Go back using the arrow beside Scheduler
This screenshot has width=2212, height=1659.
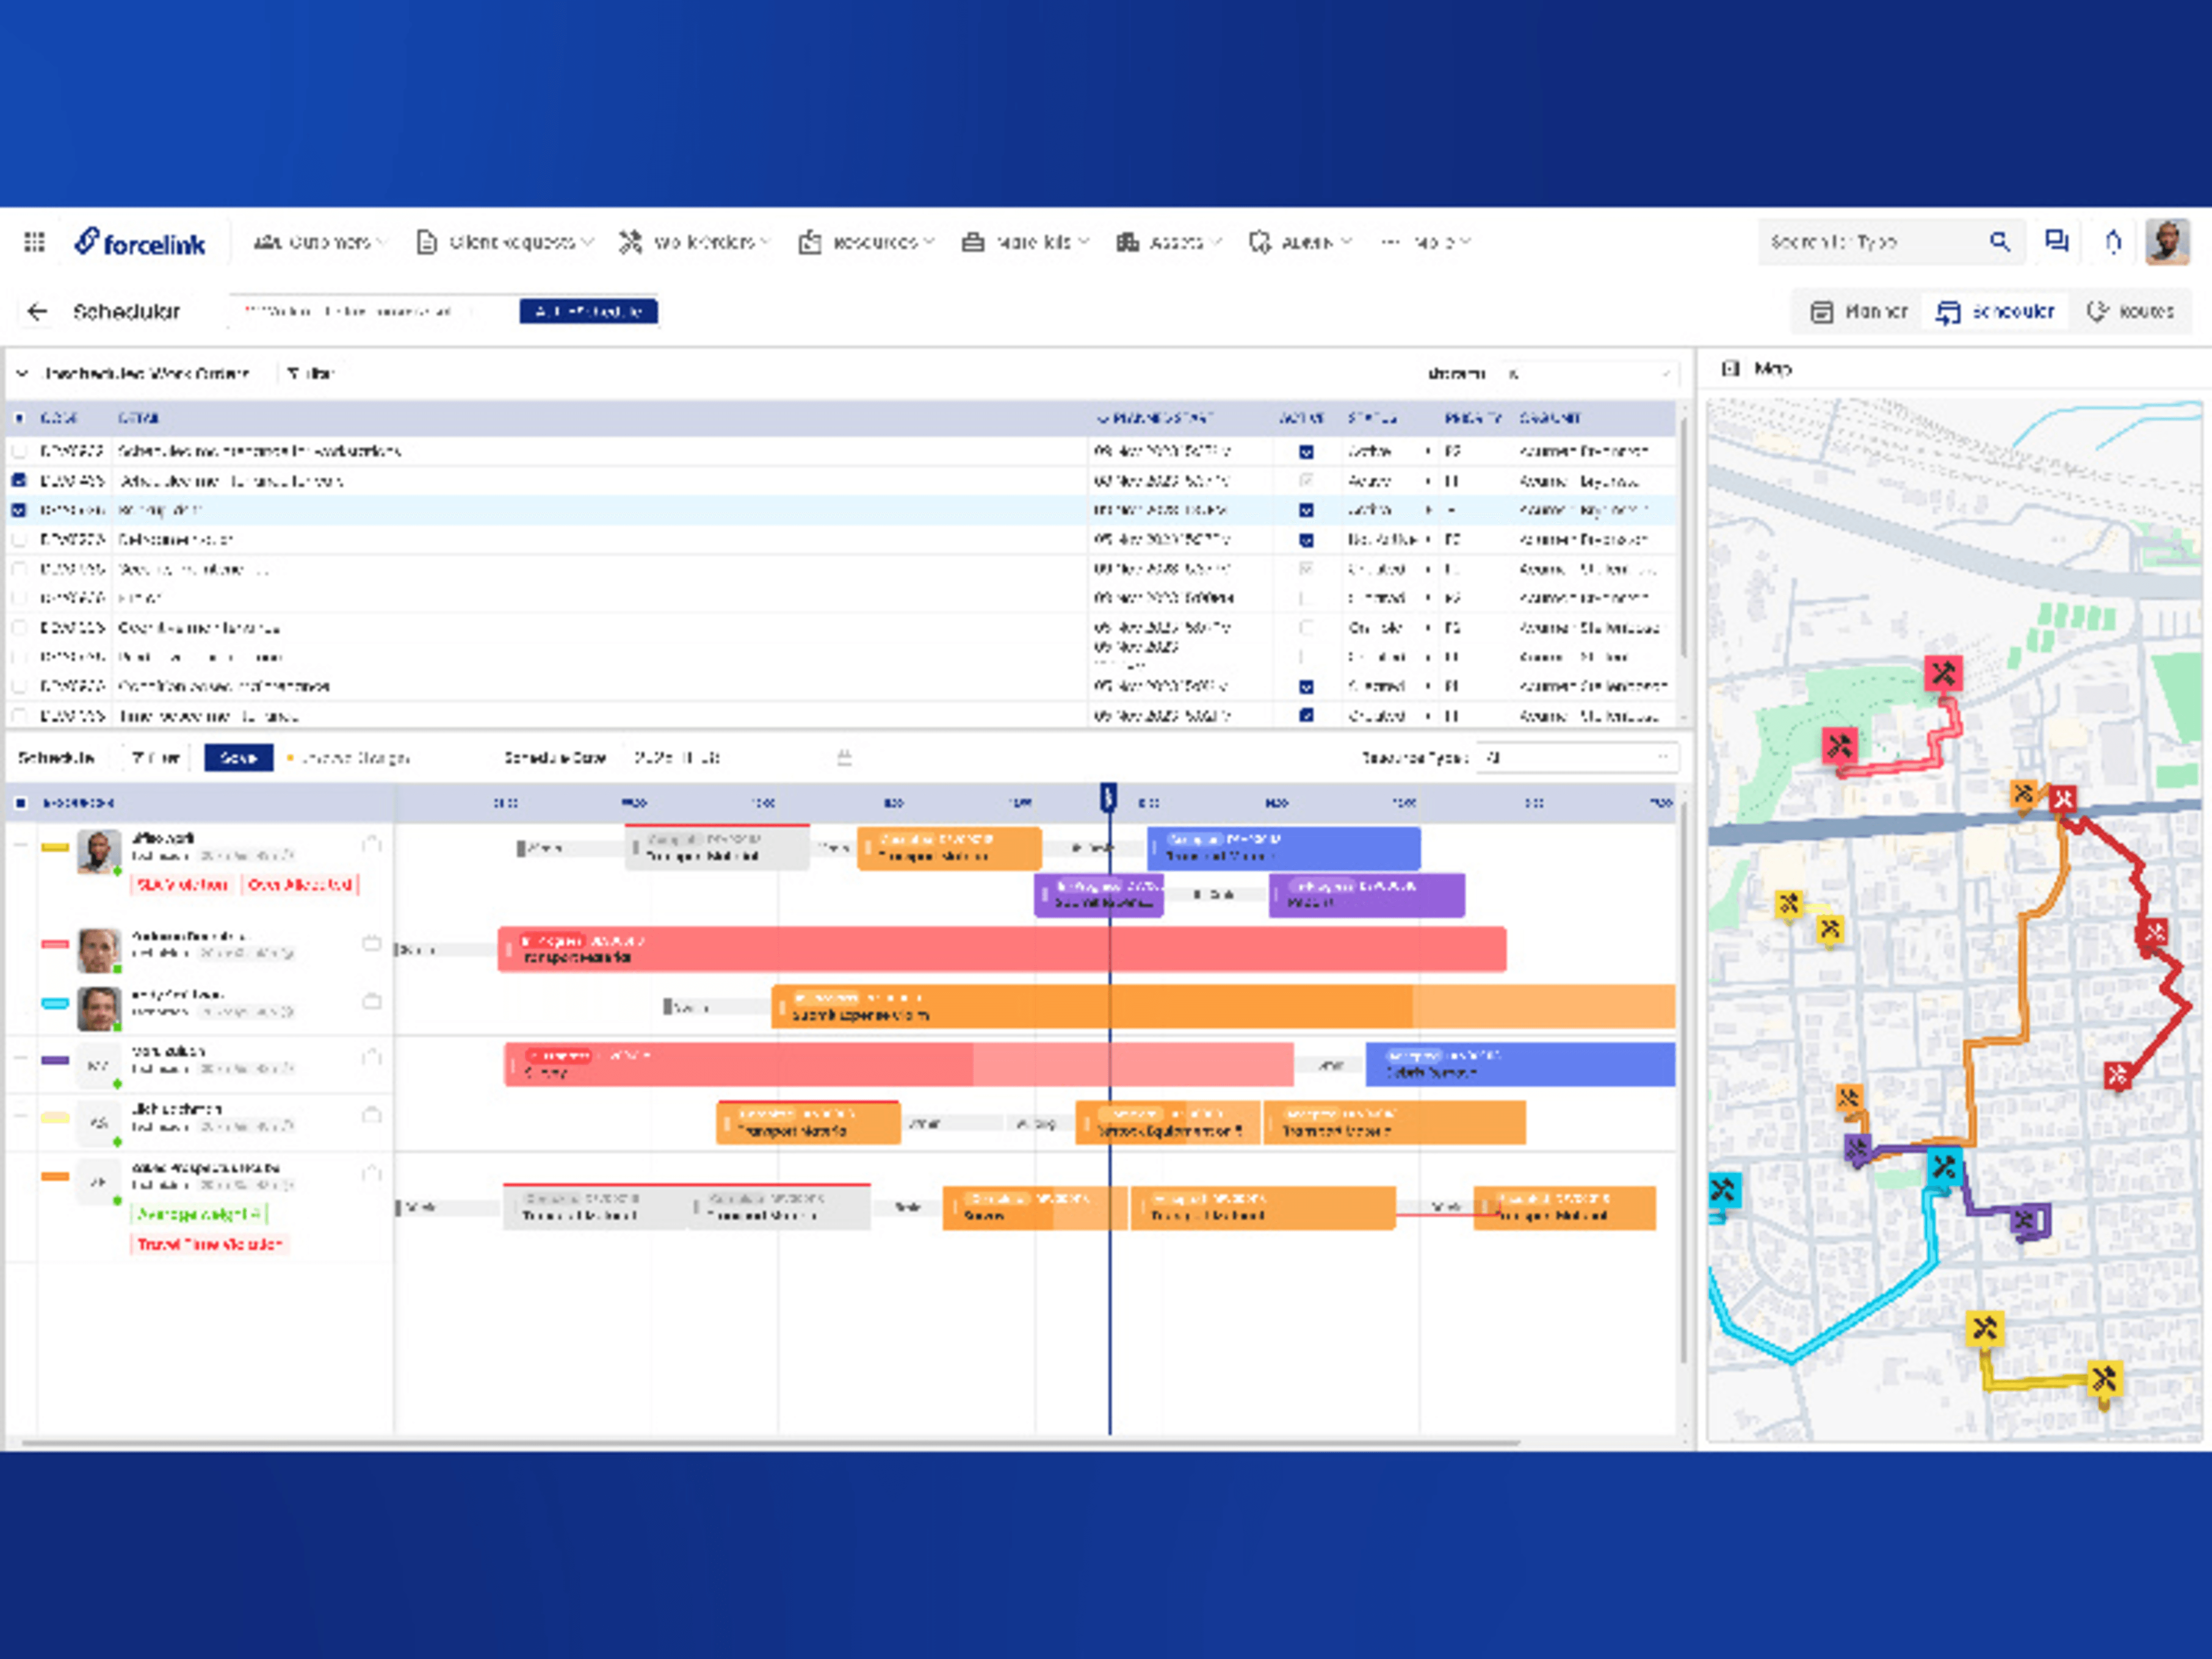point(37,312)
